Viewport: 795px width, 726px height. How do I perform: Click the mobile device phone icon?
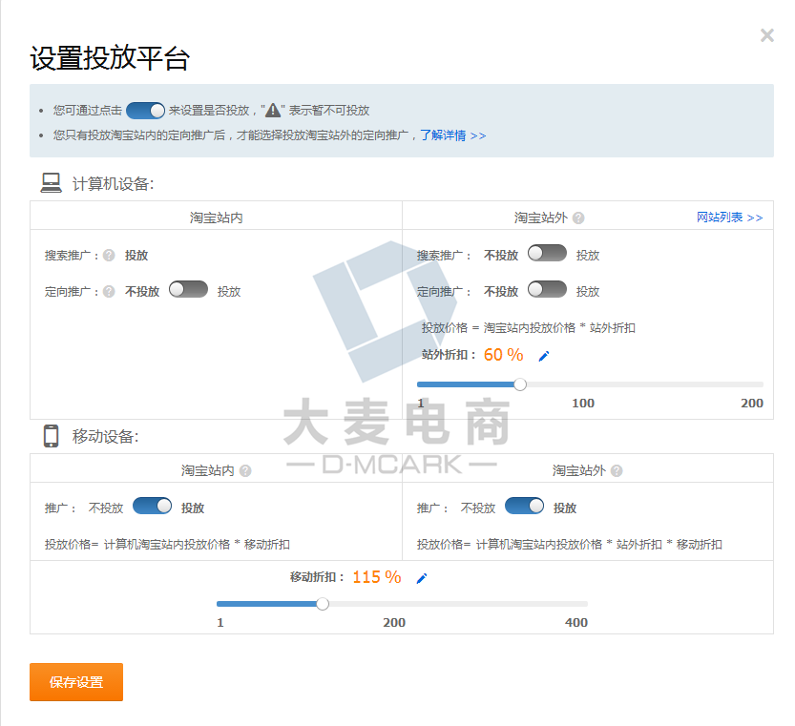click(52, 436)
